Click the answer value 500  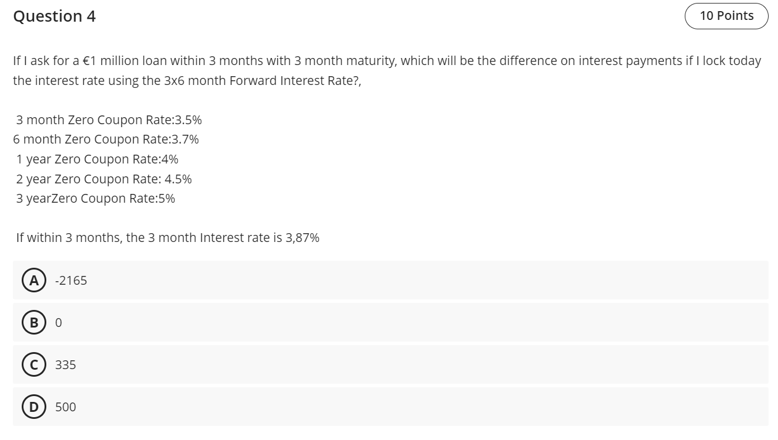[66, 407]
